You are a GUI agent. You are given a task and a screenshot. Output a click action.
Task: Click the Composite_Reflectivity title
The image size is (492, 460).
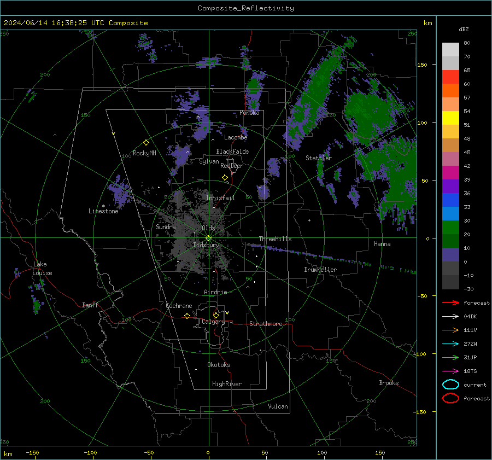(x=246, y=8)
